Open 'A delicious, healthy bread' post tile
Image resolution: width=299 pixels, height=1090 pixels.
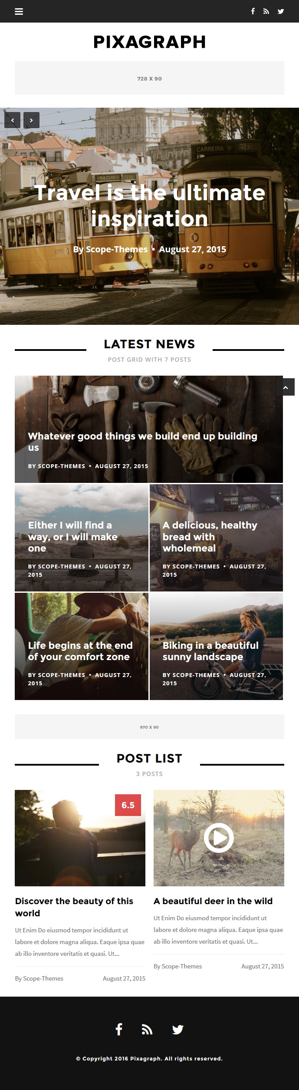pyautogui.click(x=210, y=537)
